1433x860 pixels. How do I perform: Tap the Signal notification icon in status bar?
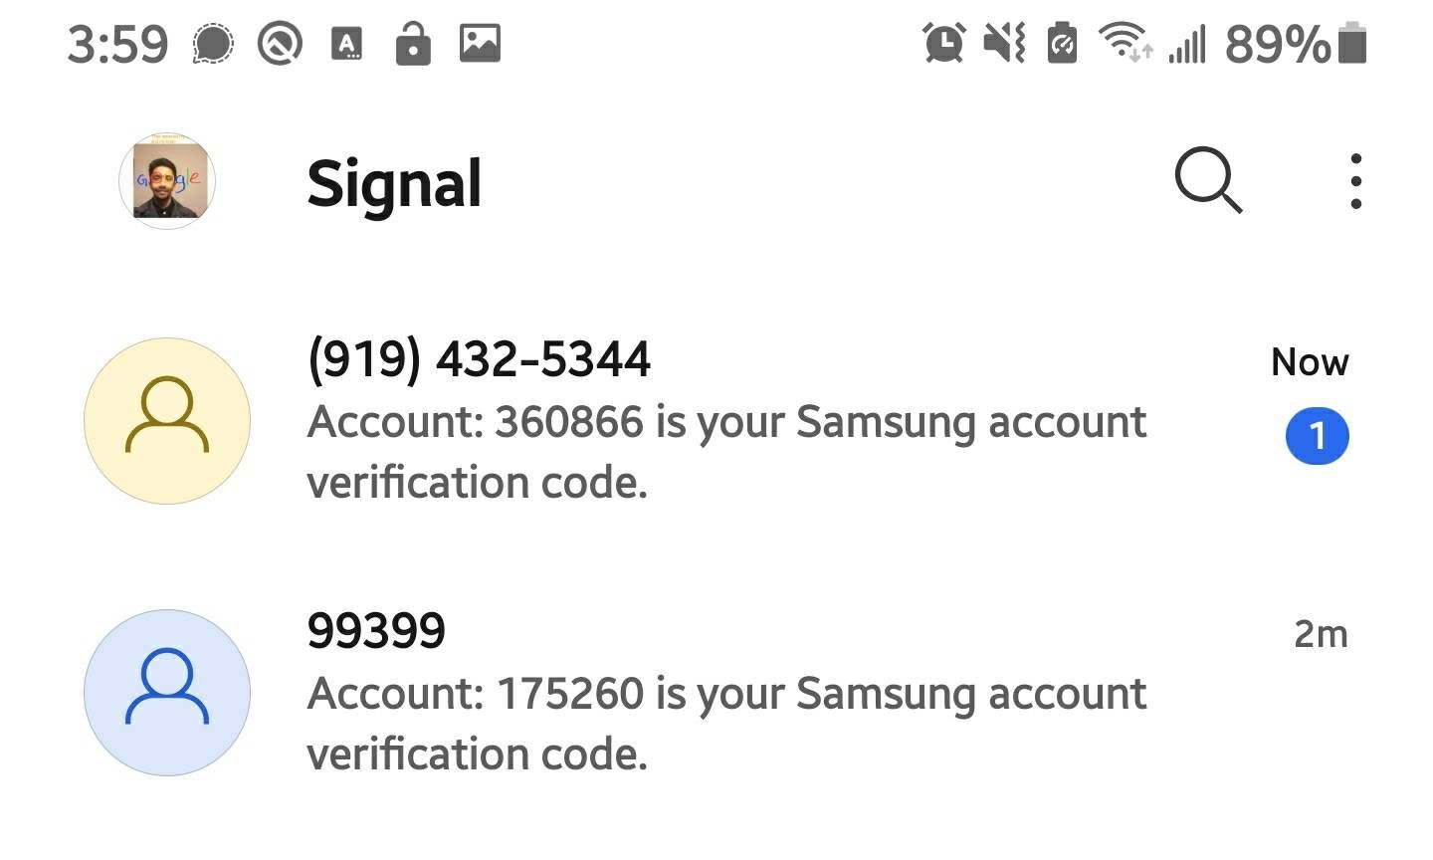coord(212,43)
